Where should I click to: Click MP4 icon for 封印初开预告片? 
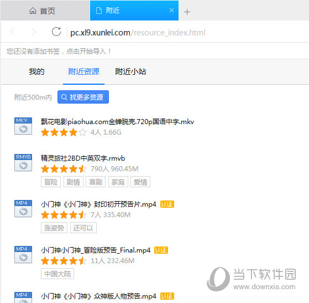pyautogui.click(x=23, y=209)
